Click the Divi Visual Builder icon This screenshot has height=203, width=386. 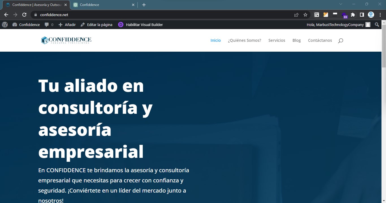[121, 25]
